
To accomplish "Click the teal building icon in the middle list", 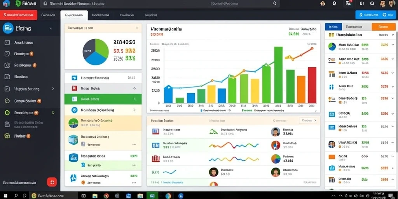I will pyautogui.click(x=73, y=140).
